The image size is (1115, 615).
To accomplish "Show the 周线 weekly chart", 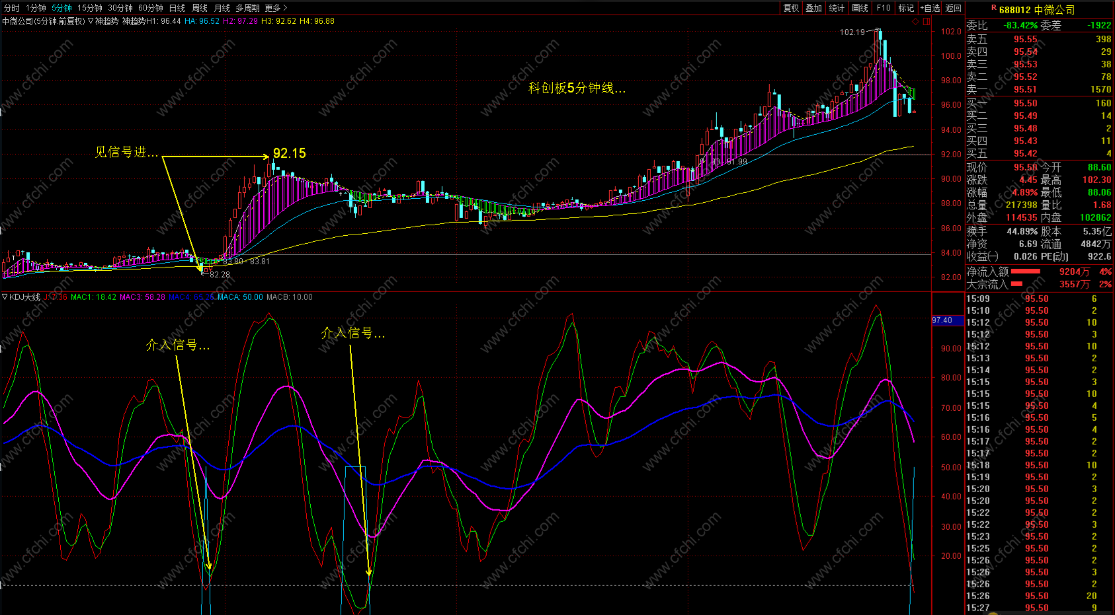I will pos(200,8).
